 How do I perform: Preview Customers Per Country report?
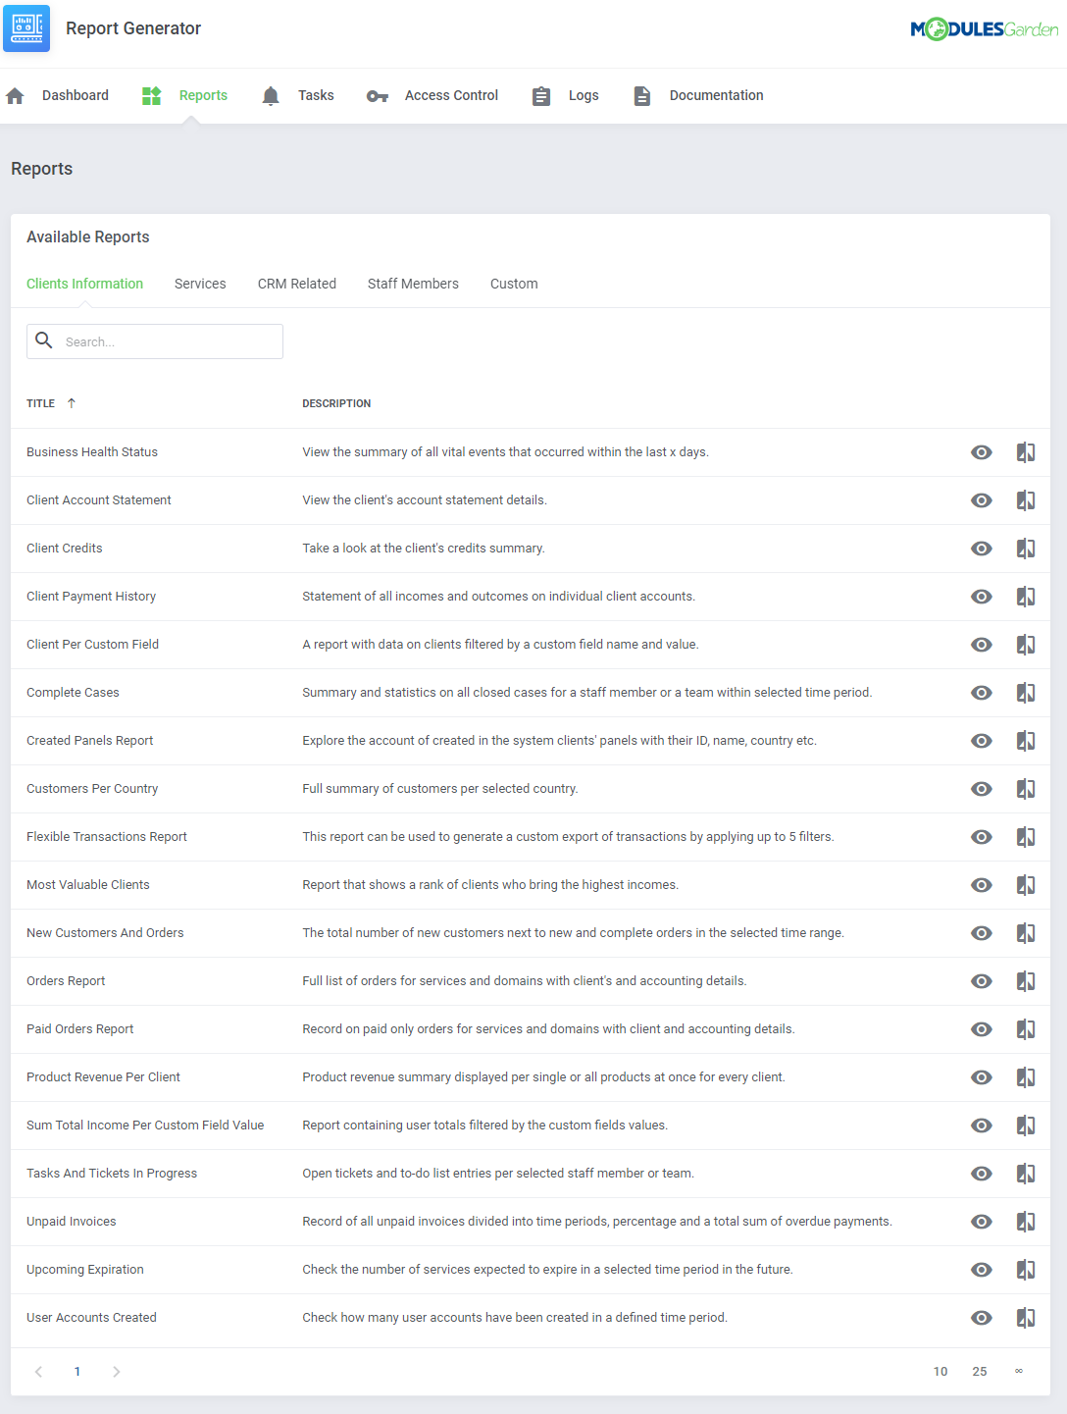[982, 789]
